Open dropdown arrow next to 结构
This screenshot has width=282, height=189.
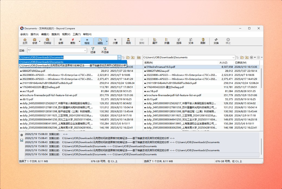point(107,41)
